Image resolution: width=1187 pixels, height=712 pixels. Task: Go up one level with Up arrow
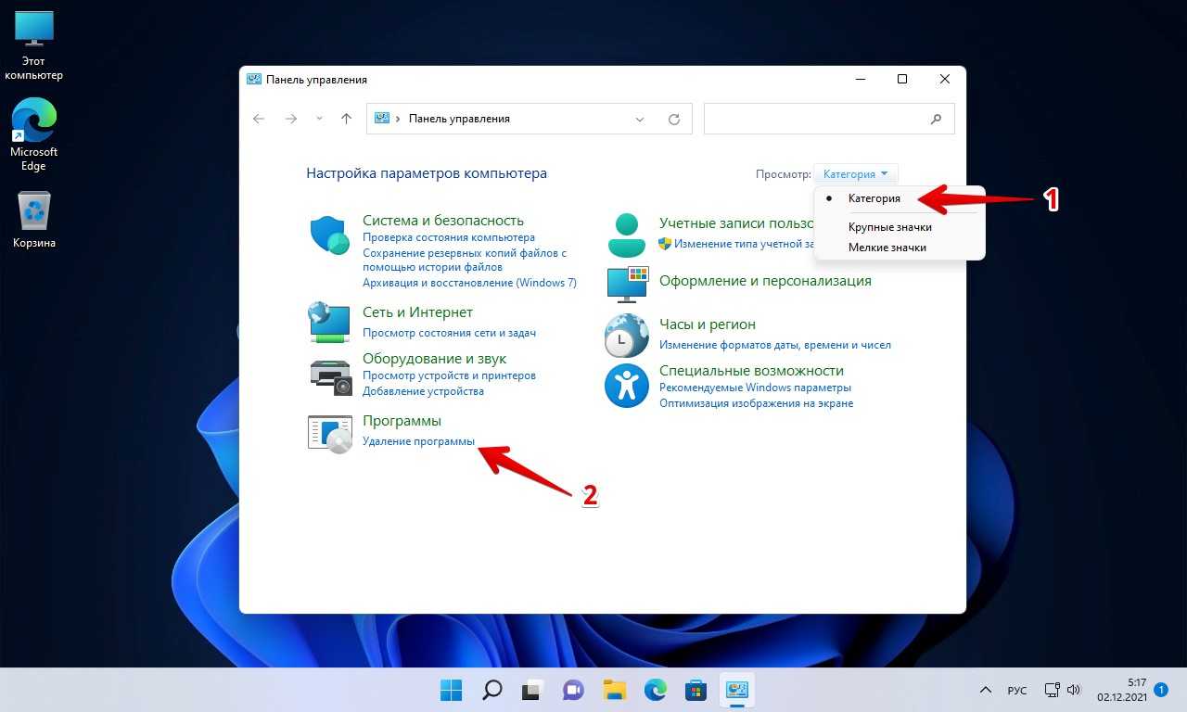pyautogui.click(x=347, y=119)
